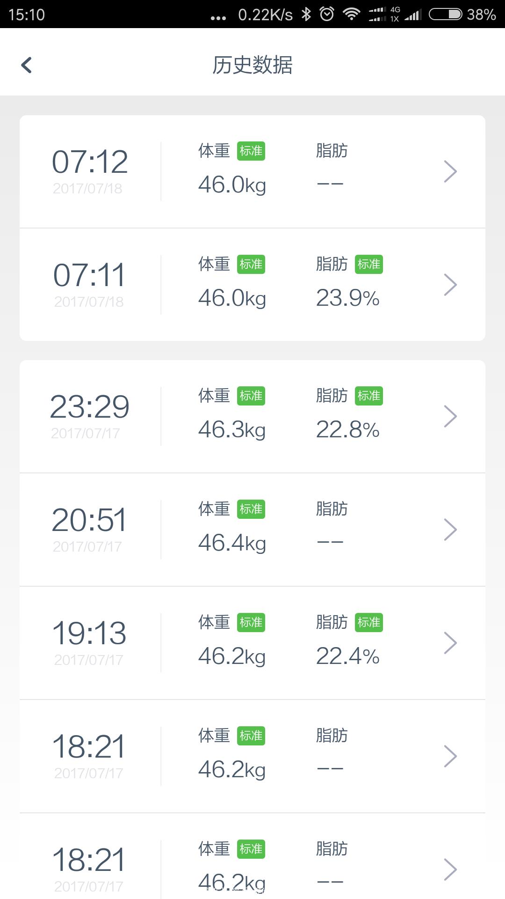Tap the 22.8% fat value at 23:29
Viewport: 505px width, 899px height.
click(347, 430)
